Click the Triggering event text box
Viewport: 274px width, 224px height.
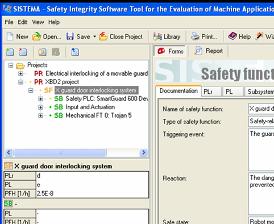261,150
